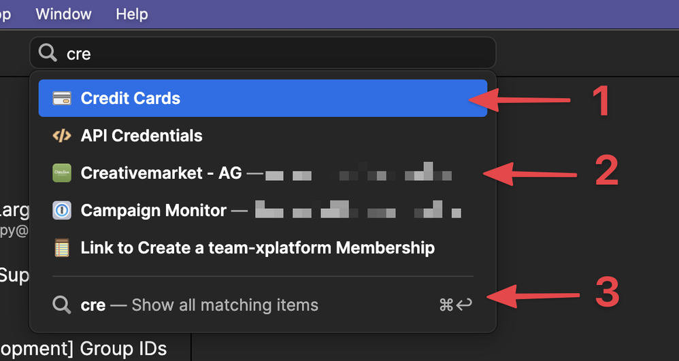Click the magnifying glass in the search field
The width and height of the screenshot is (679, 361).
[48, 53]
